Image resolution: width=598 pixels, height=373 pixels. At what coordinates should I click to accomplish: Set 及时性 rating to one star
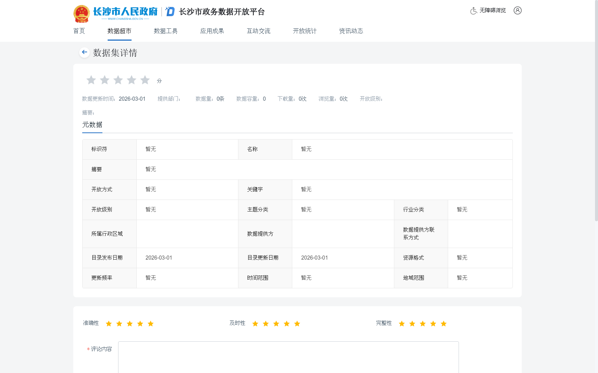pos(255,323)
